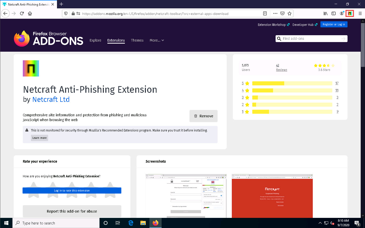Open the 17 five-star reviews count
The image size is (365, 228).
(x=337, y=83)
